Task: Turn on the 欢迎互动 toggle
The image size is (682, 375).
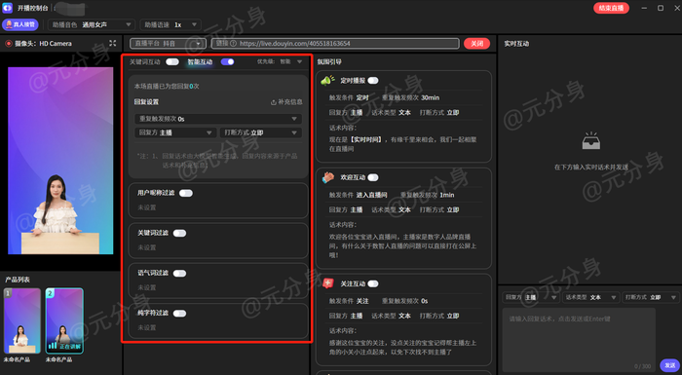Action: point(373,177)
